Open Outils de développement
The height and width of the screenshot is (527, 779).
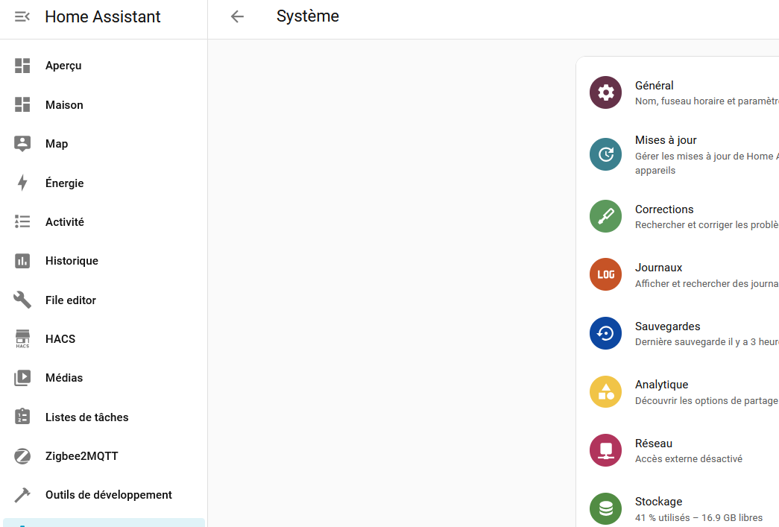(109, 495)
